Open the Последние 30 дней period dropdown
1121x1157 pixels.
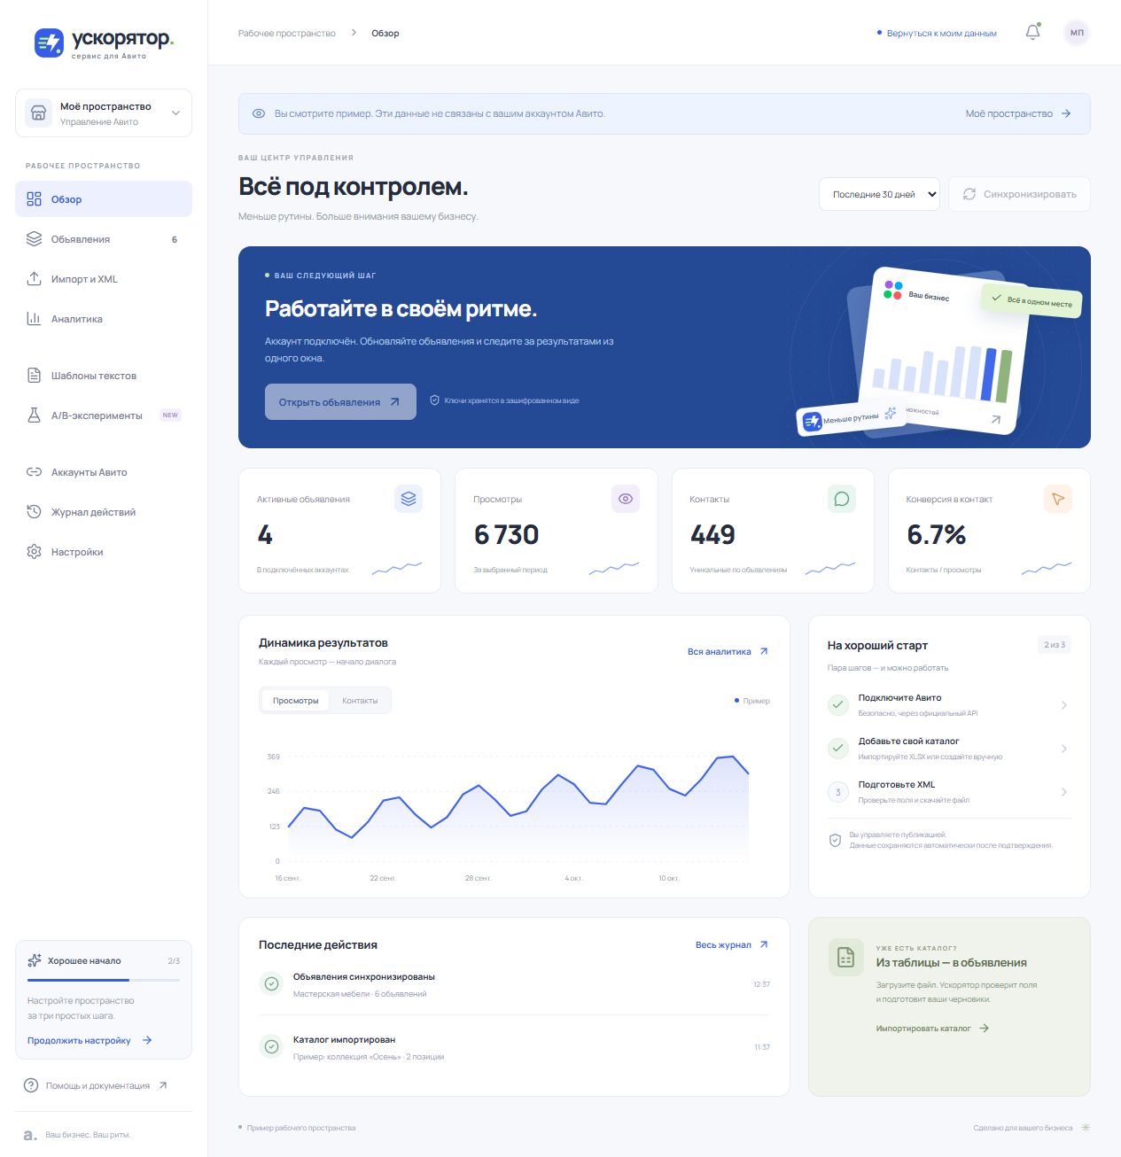[879, 194]
